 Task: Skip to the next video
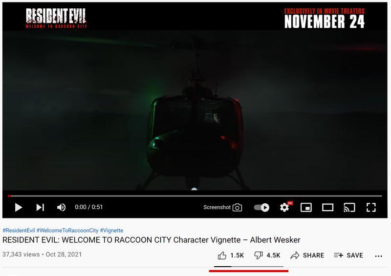tap(40, 207)
